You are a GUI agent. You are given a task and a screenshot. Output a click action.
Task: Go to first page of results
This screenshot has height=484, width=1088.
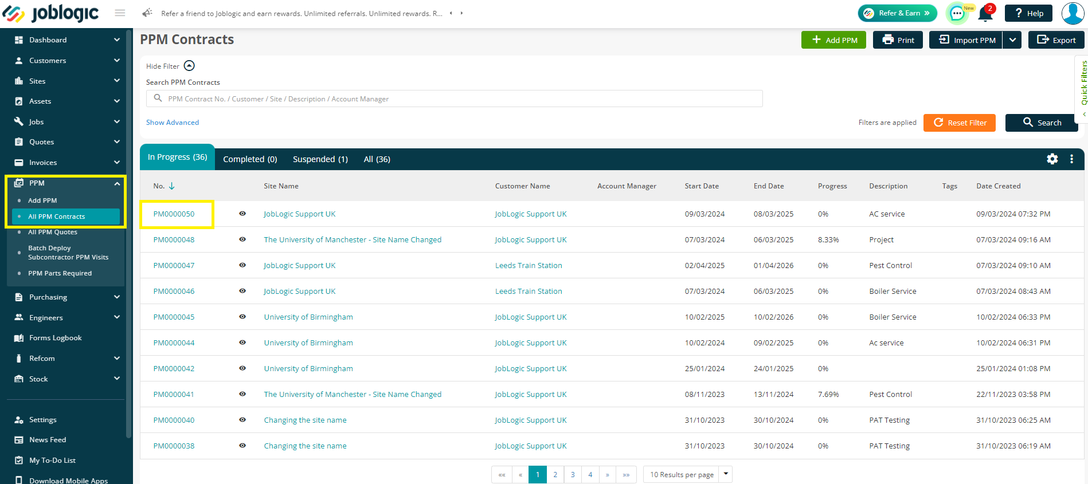(502, 475)
